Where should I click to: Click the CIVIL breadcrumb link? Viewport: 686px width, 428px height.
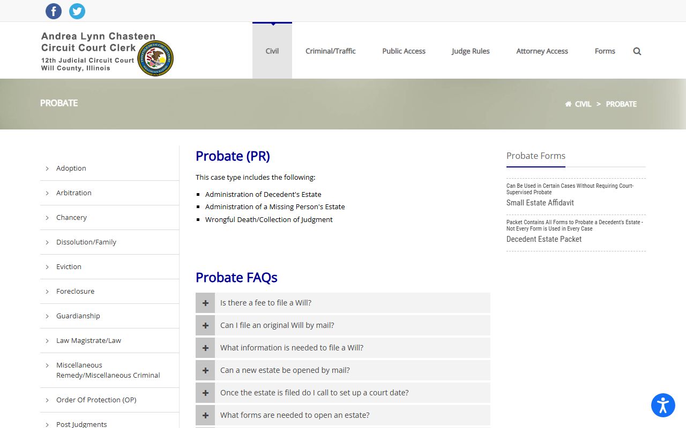coord(583,104)
